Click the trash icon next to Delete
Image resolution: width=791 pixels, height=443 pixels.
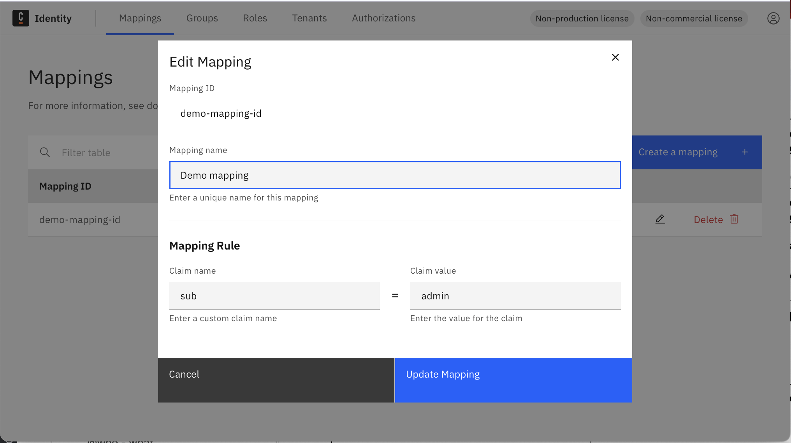(x=734, y=219)
